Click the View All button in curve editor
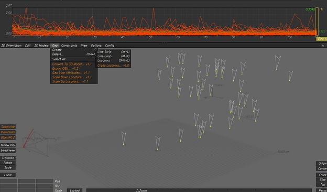The width and height of the screenshot is (327, 192). click(x=322, y=39)
